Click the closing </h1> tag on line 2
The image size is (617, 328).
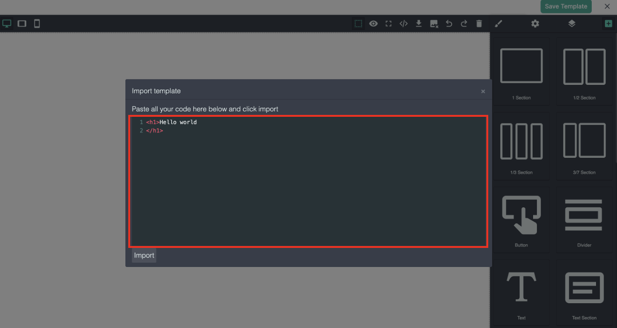pos(154,131)
